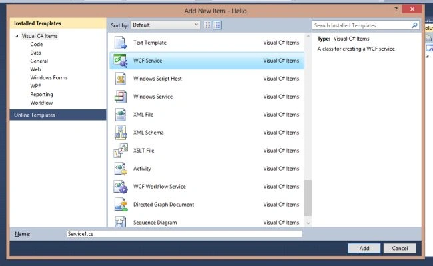
Task: Select the "Text Template" row label
Action: tap(150, 43)
